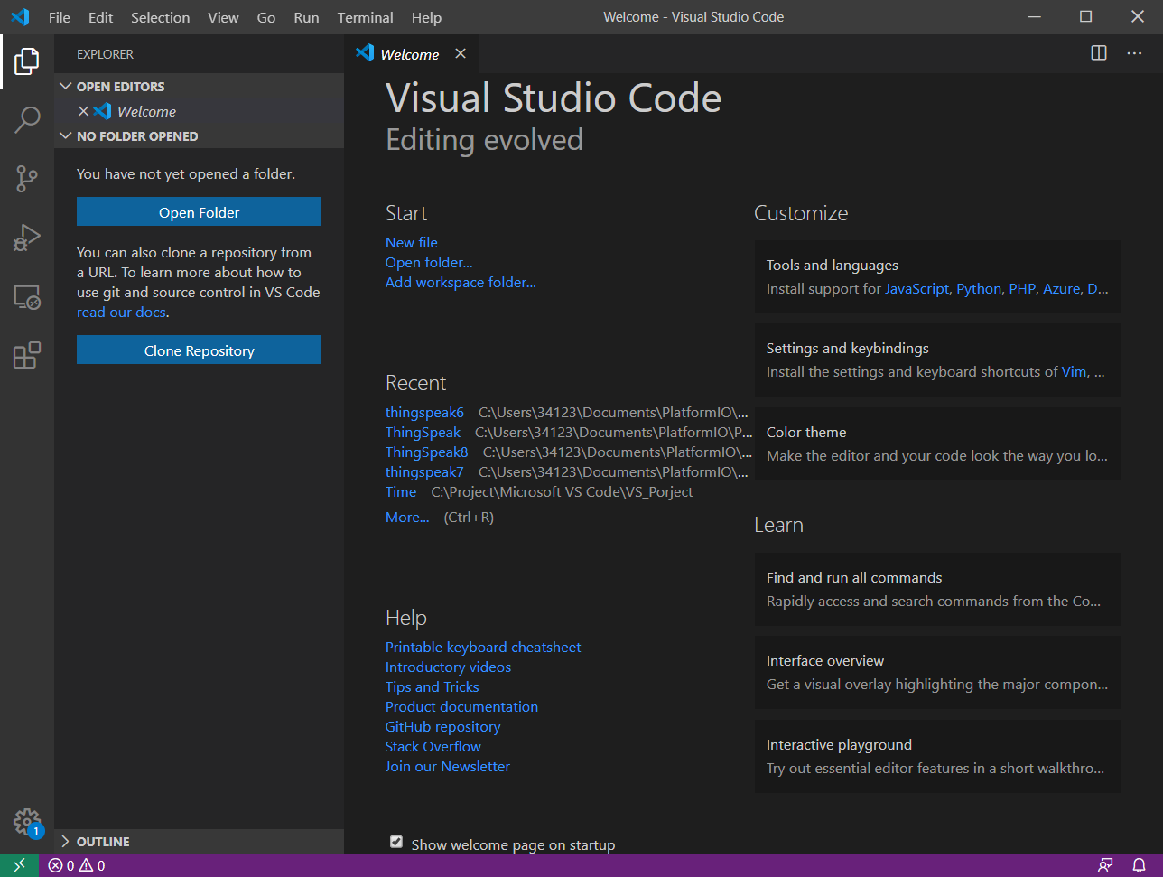The image size is (1163, 877).
Task: Open the Run and Debug view icon
Action: (27, 238)
